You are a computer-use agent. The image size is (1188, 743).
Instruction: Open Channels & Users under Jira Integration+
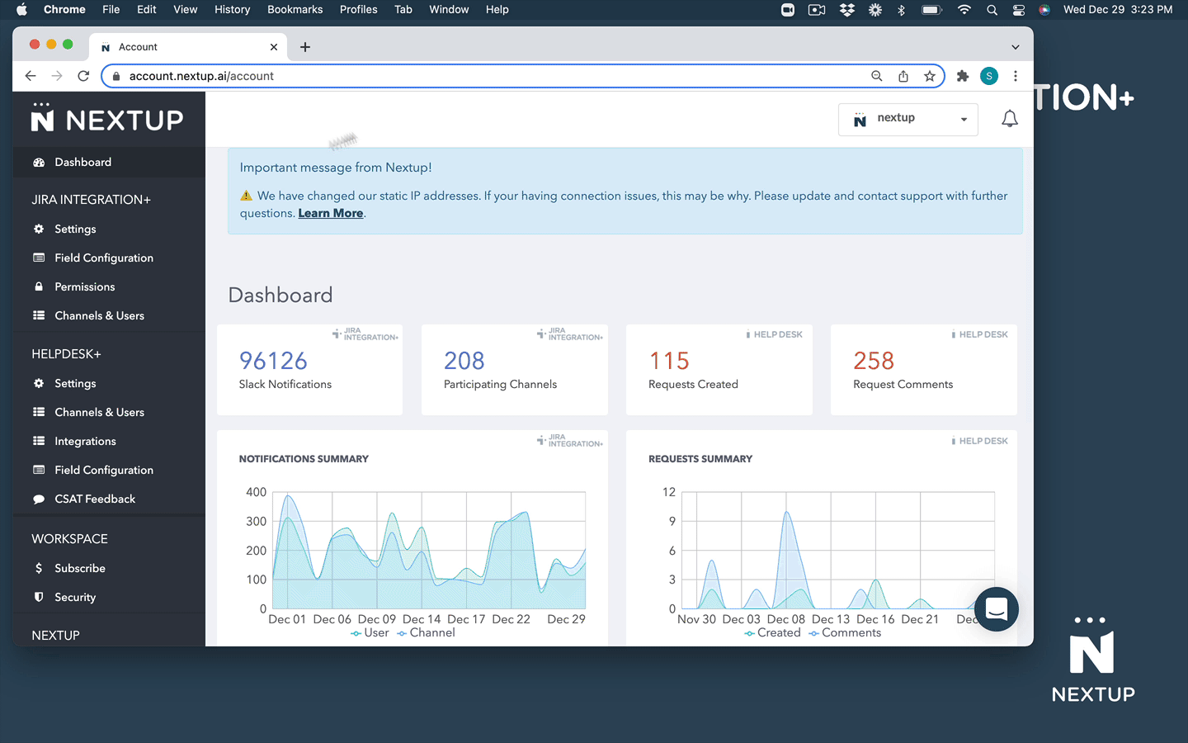109,315
